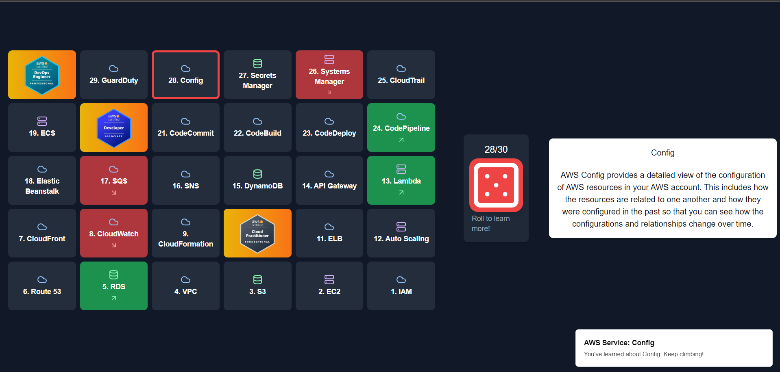Viewport: 780px width, 372px height.
Task: Click the cloud icon on API Gateway tile
Action: [x=329, y=174]
